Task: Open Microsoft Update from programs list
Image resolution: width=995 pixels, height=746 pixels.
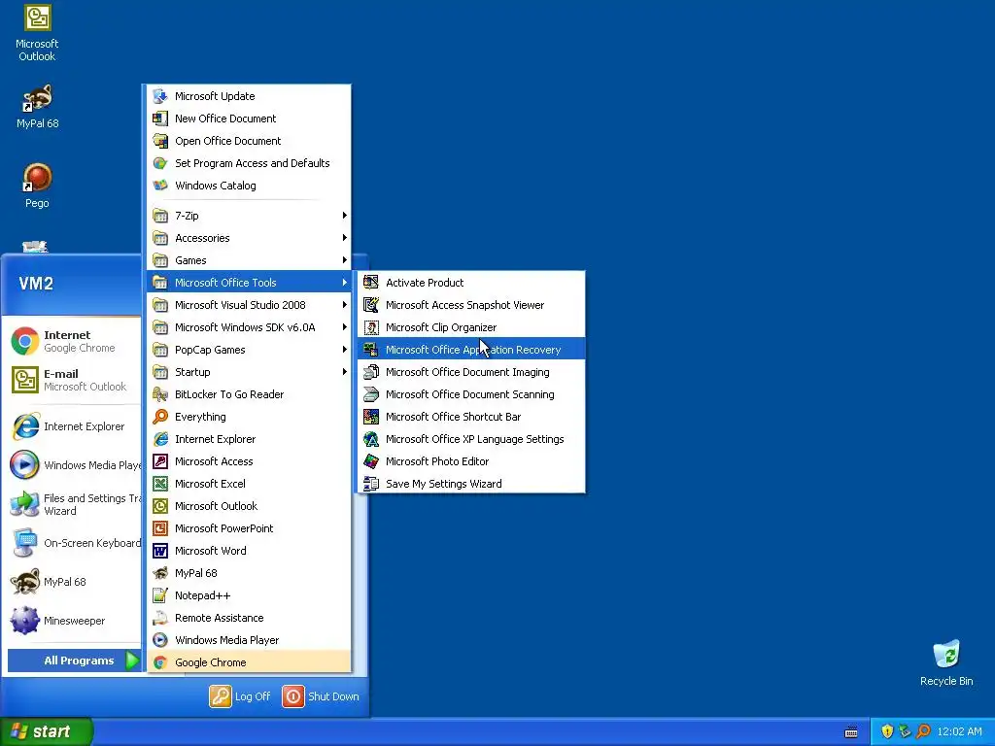Action: tap(249, 96)
